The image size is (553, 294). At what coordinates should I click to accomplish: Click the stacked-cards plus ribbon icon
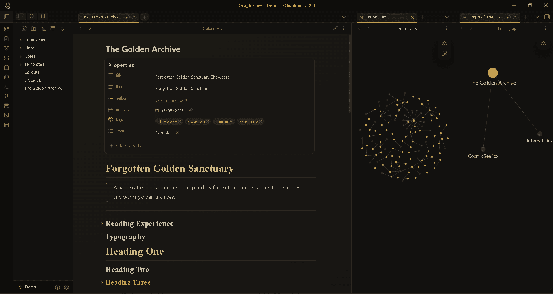pos(6,106)
